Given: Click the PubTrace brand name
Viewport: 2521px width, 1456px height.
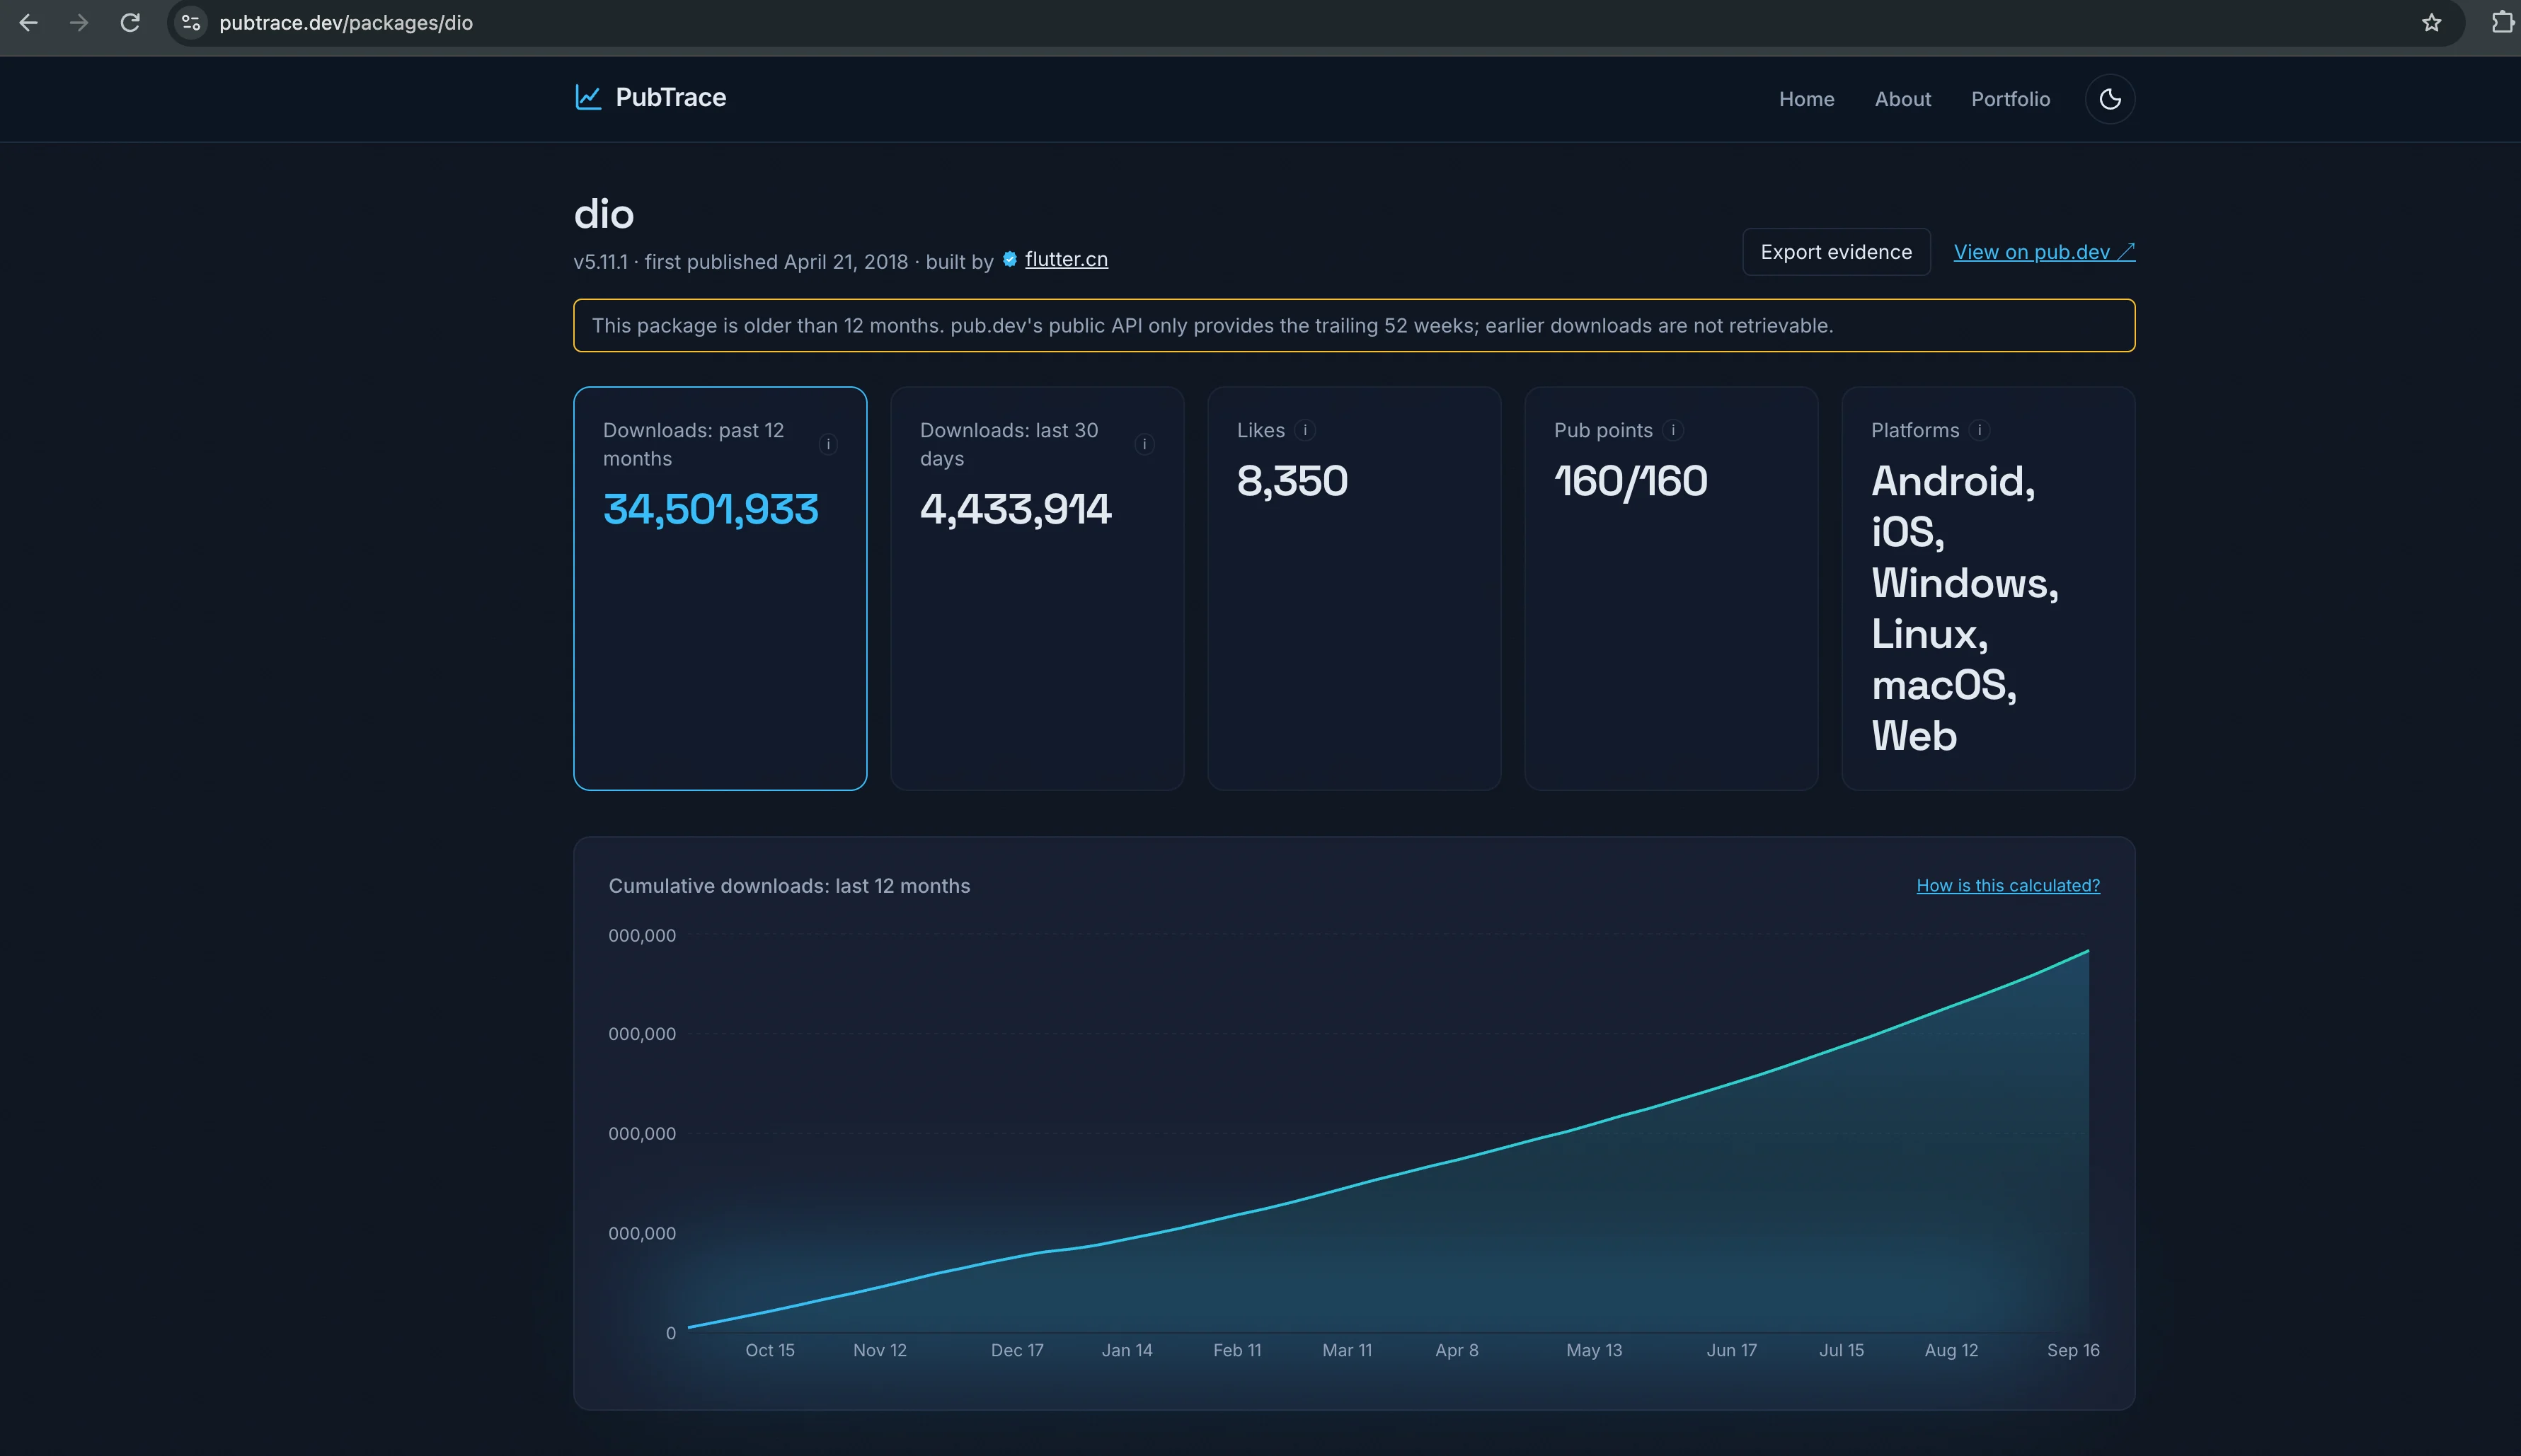Looking at the screenshot, I should [x=670, y=97].
